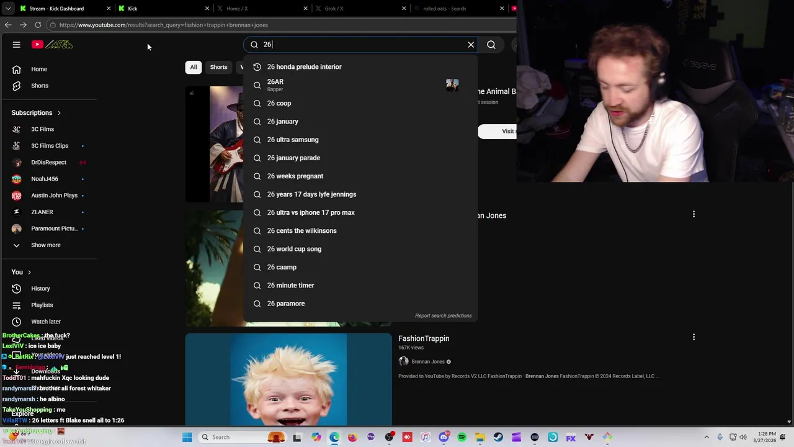
Task: Expand the You section arrow
Action: coord(29,273)
